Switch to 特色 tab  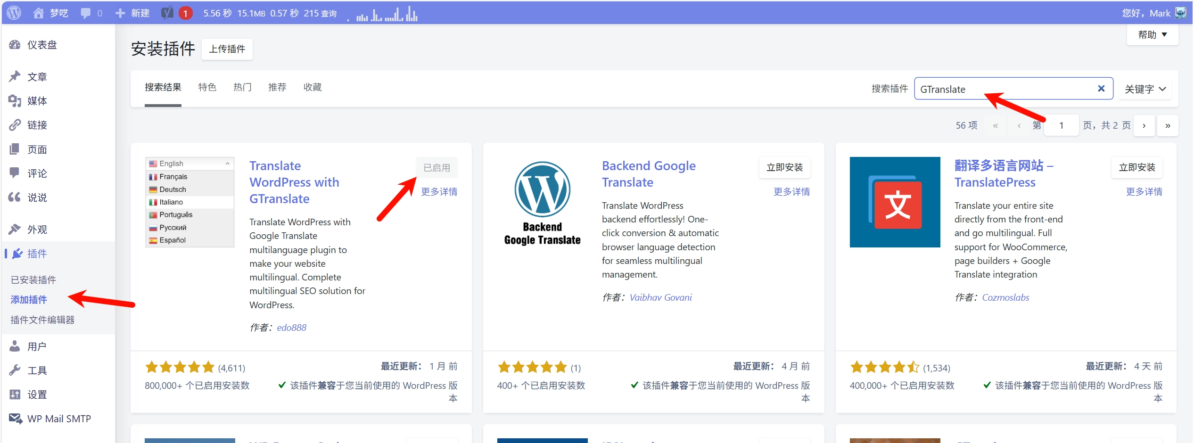point(207,88)
